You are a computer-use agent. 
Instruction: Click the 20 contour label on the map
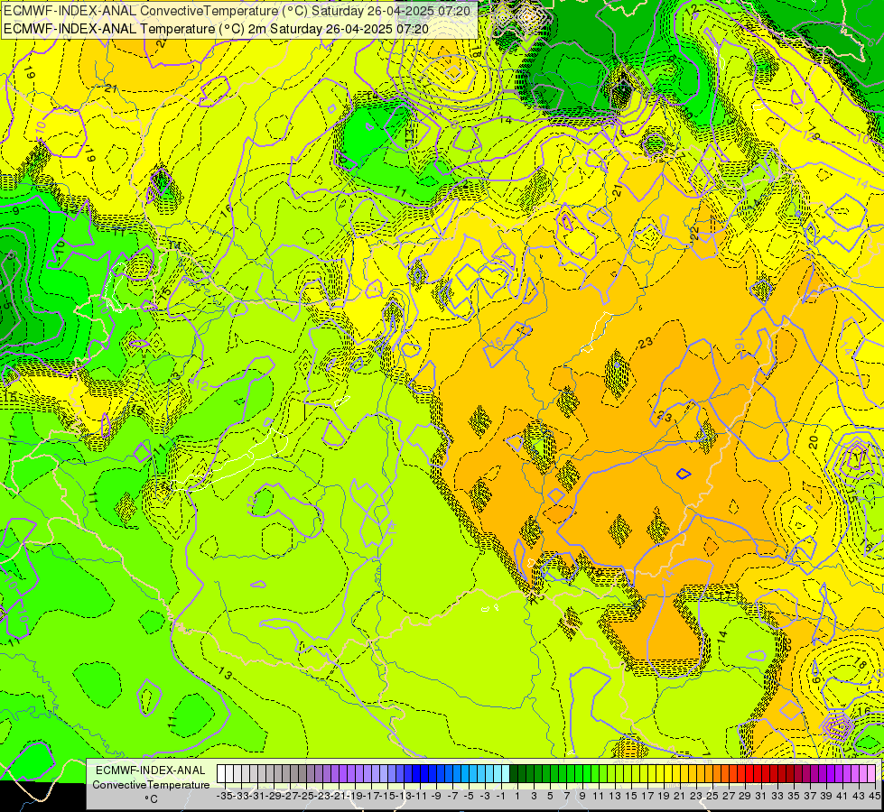point(813,442)
